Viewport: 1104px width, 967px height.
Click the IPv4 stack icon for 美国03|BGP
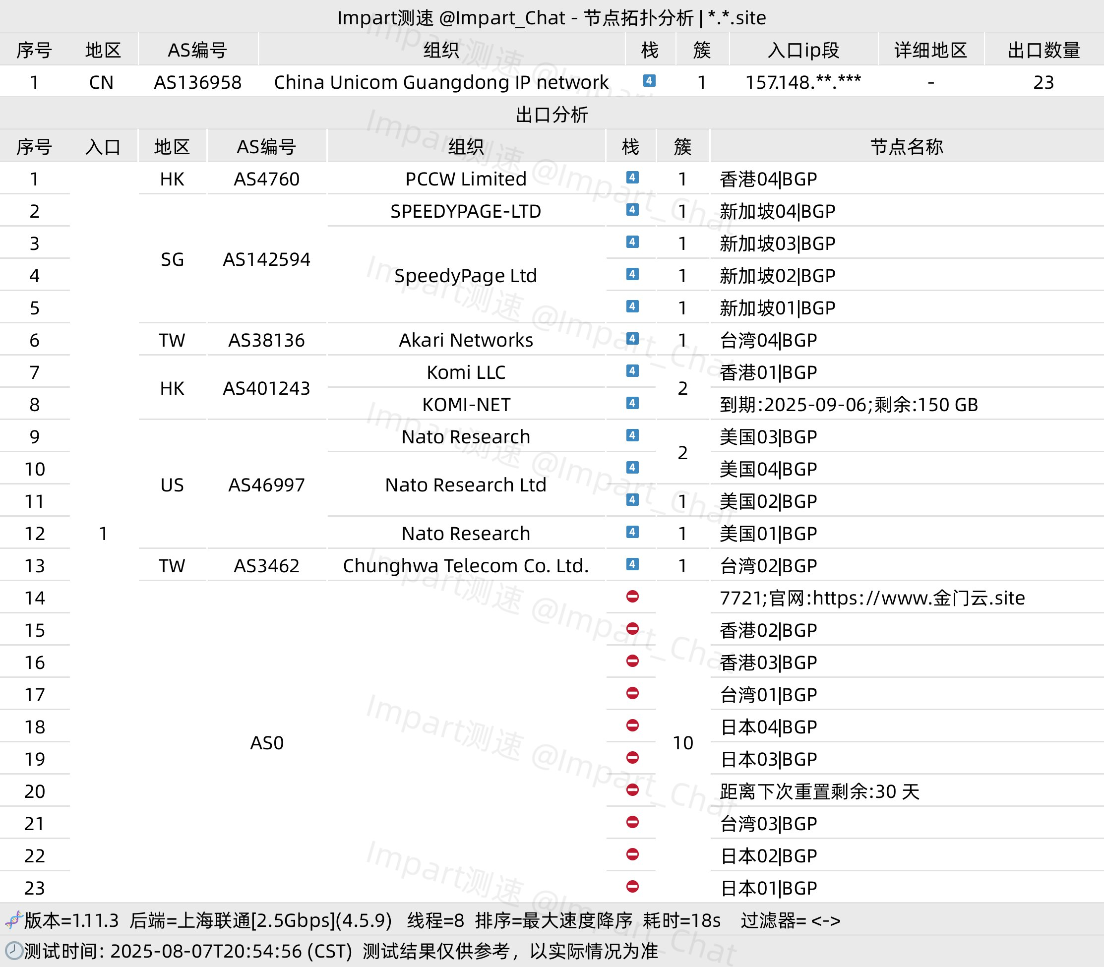coord(632,435)
